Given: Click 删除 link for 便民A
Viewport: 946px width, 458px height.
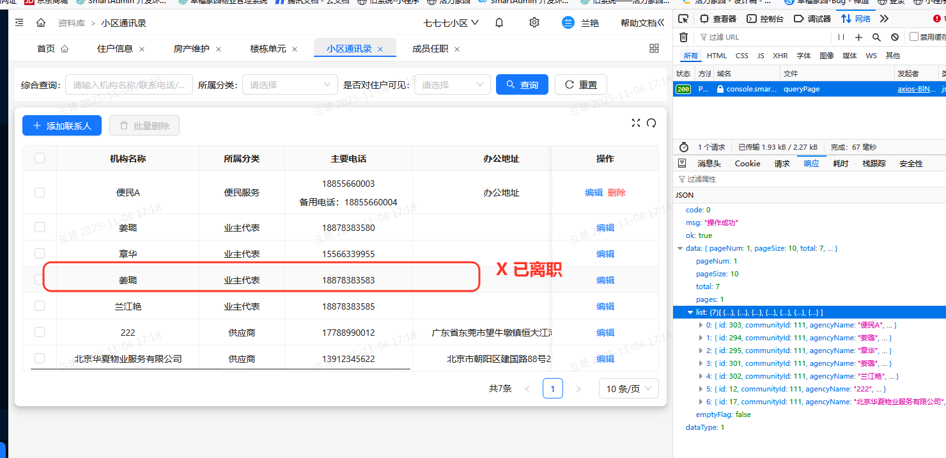Looking at the screenshot, I should pos(617,192).
